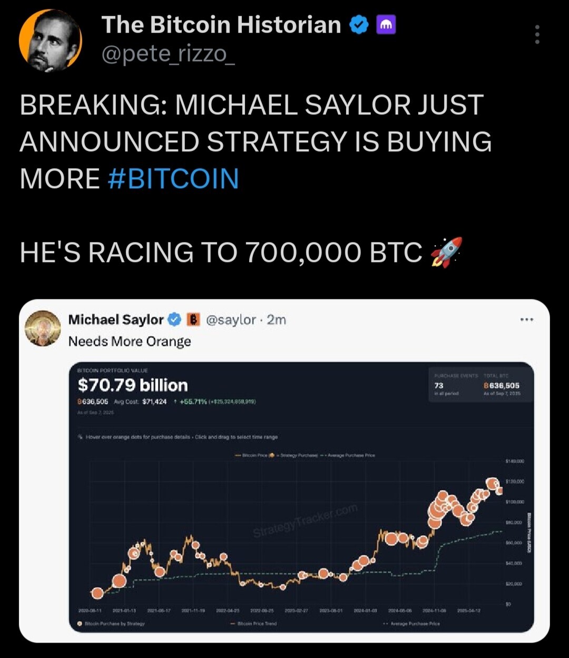Click the Needs More Orange tweet text
The width and height of the screenshot is (569, 658).
[x=130, y=342]
